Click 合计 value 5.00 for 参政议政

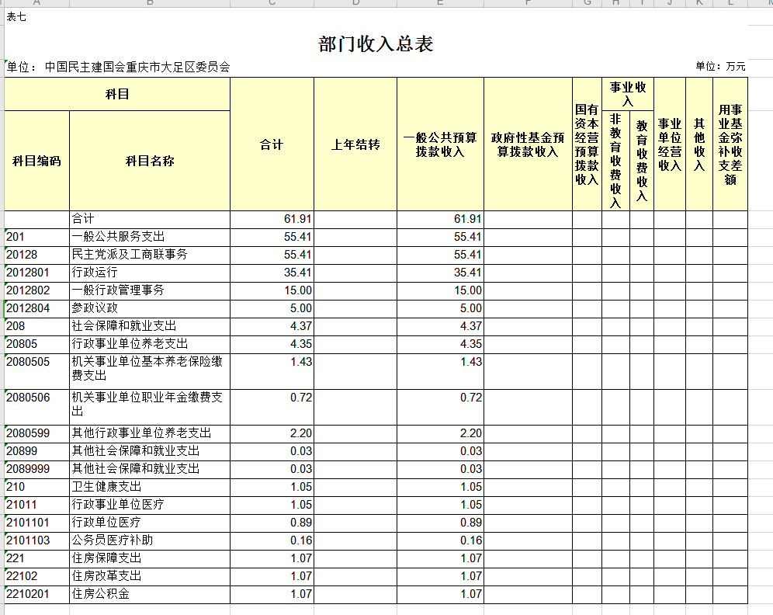point(272,309)
